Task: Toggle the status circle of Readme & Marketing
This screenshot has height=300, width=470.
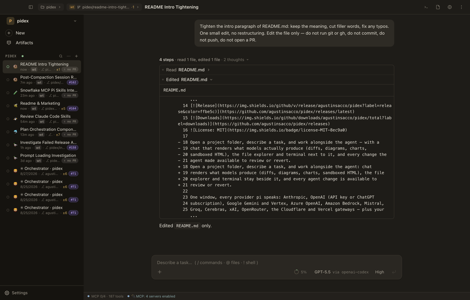Action: point(8,106)
